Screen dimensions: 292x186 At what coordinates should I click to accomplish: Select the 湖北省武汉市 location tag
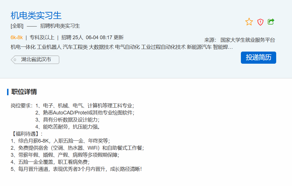pos(36,60)
